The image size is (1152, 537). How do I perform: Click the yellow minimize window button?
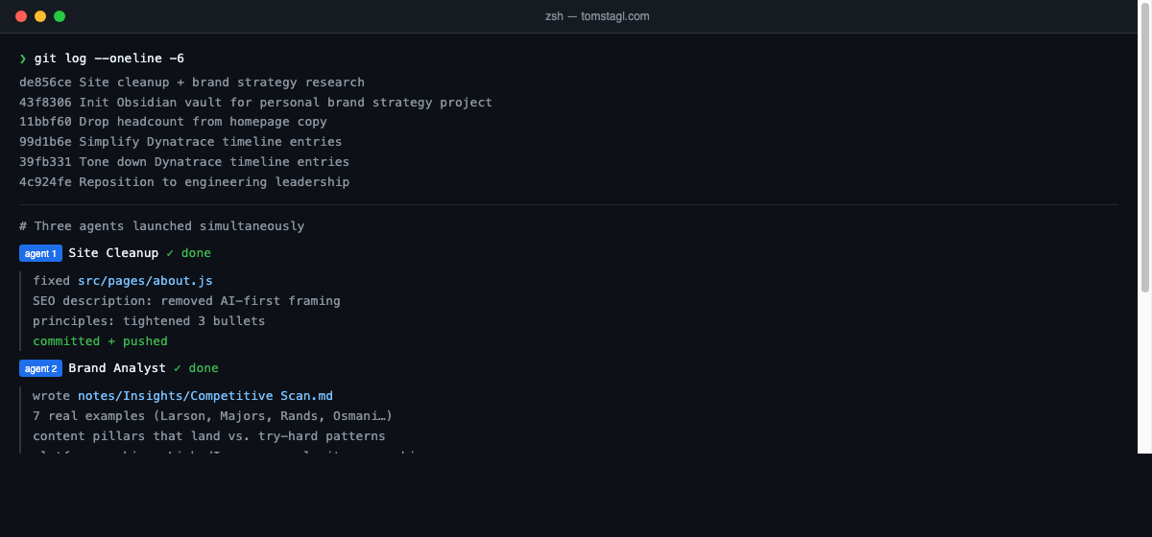[40, 16]
